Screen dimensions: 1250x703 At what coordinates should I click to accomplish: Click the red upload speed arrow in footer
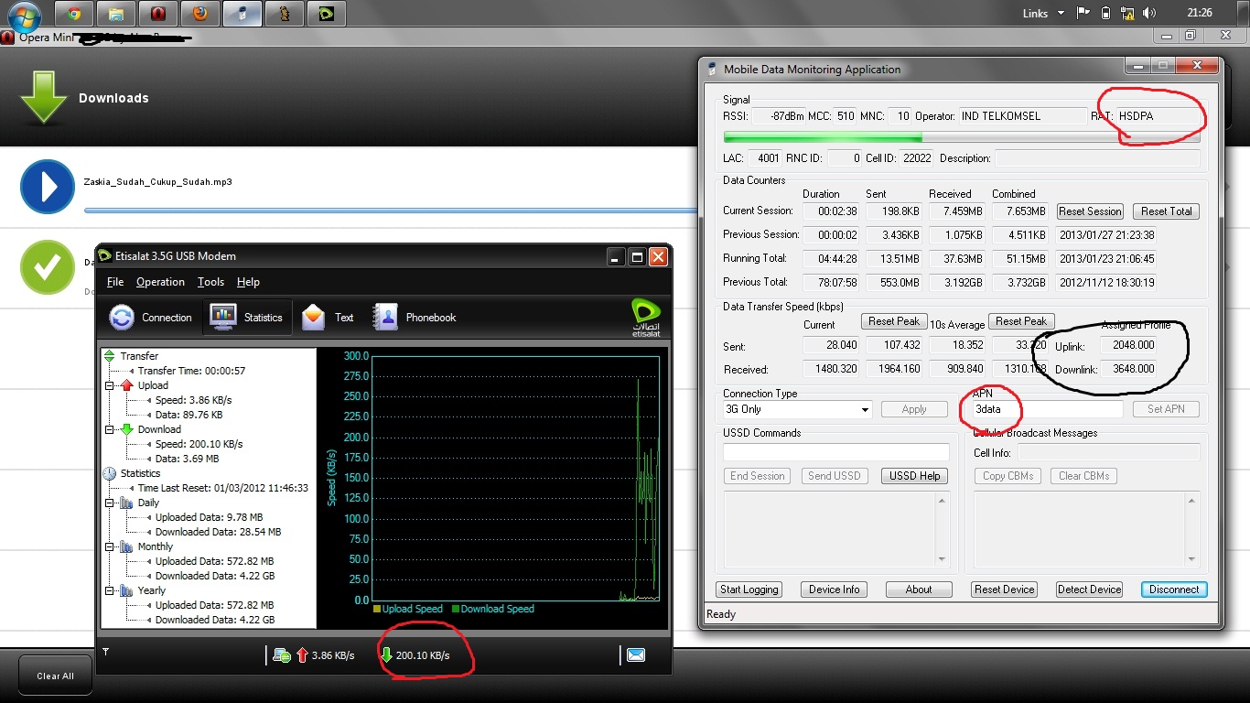302,655
